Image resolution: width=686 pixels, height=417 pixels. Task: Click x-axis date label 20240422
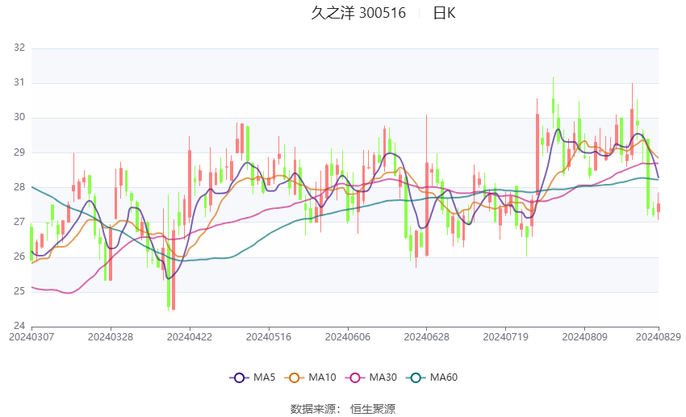(190, 337)
